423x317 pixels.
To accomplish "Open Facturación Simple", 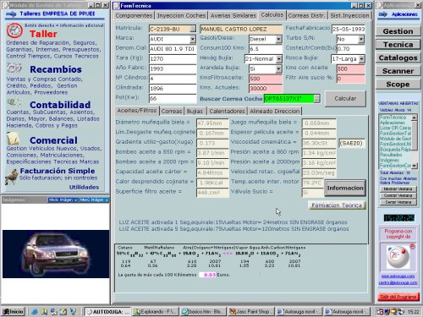I will (x=58, y=171).
